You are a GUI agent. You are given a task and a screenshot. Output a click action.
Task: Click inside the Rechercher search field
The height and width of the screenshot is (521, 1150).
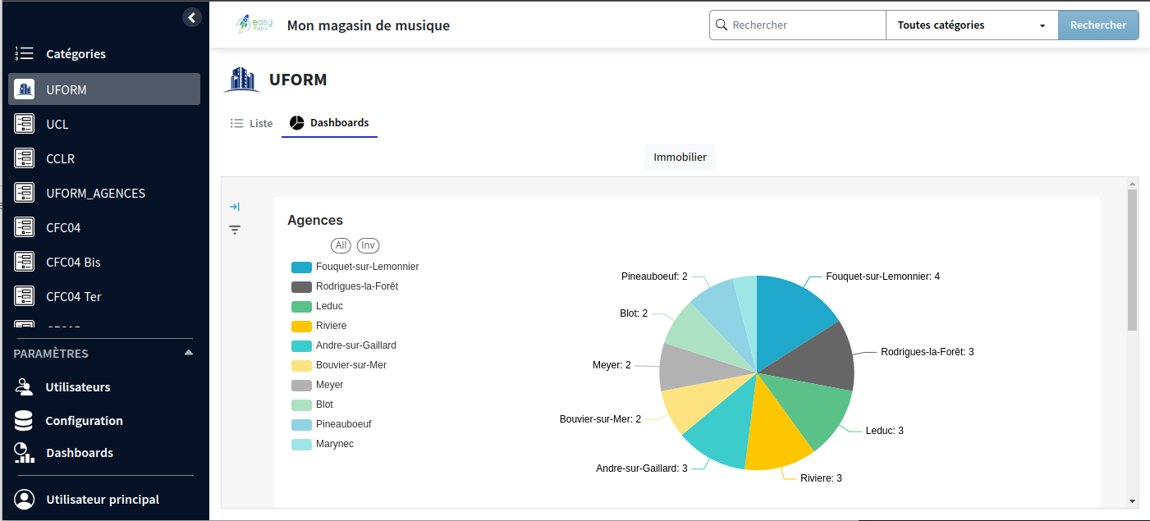796,25
